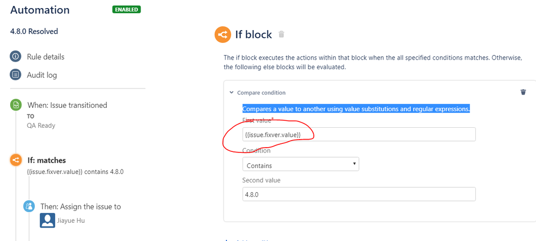Select the blue Assign issue action icon
Screen dimensions: 536x241
click(29, 206)
